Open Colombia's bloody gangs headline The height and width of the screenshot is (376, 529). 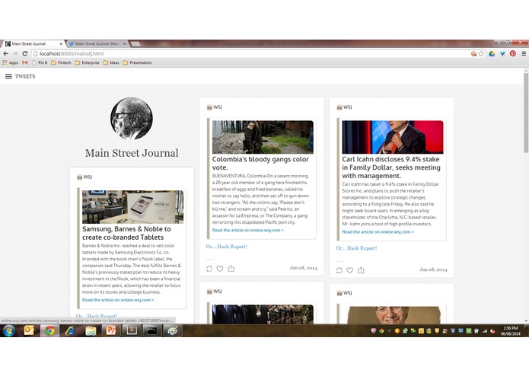[x=260, y=163]
